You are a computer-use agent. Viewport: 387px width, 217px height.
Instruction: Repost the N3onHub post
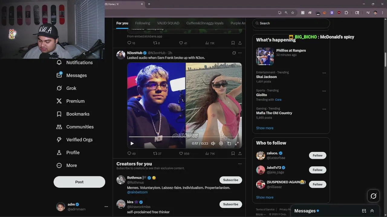click(x=157, y=153)
